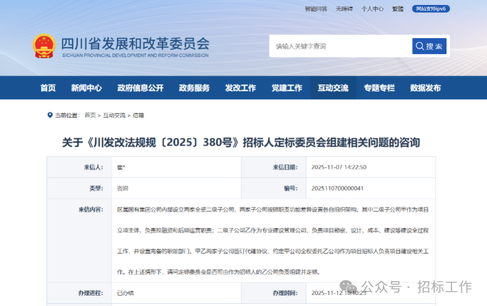This screenshot has height=306, width=487.
Task: Navigate to 数据发布 in the menu
Action: (425, 88)
